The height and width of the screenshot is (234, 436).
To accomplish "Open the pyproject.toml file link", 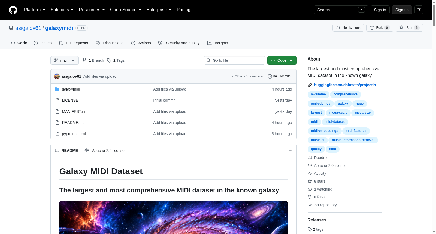I will point(74,134).
